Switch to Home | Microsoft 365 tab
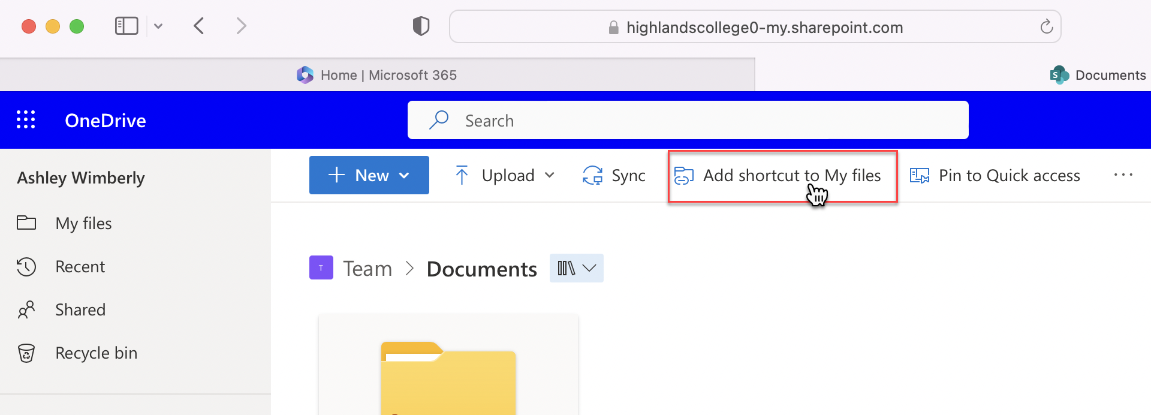This screenshot has height=415, width=1151. 377,75
